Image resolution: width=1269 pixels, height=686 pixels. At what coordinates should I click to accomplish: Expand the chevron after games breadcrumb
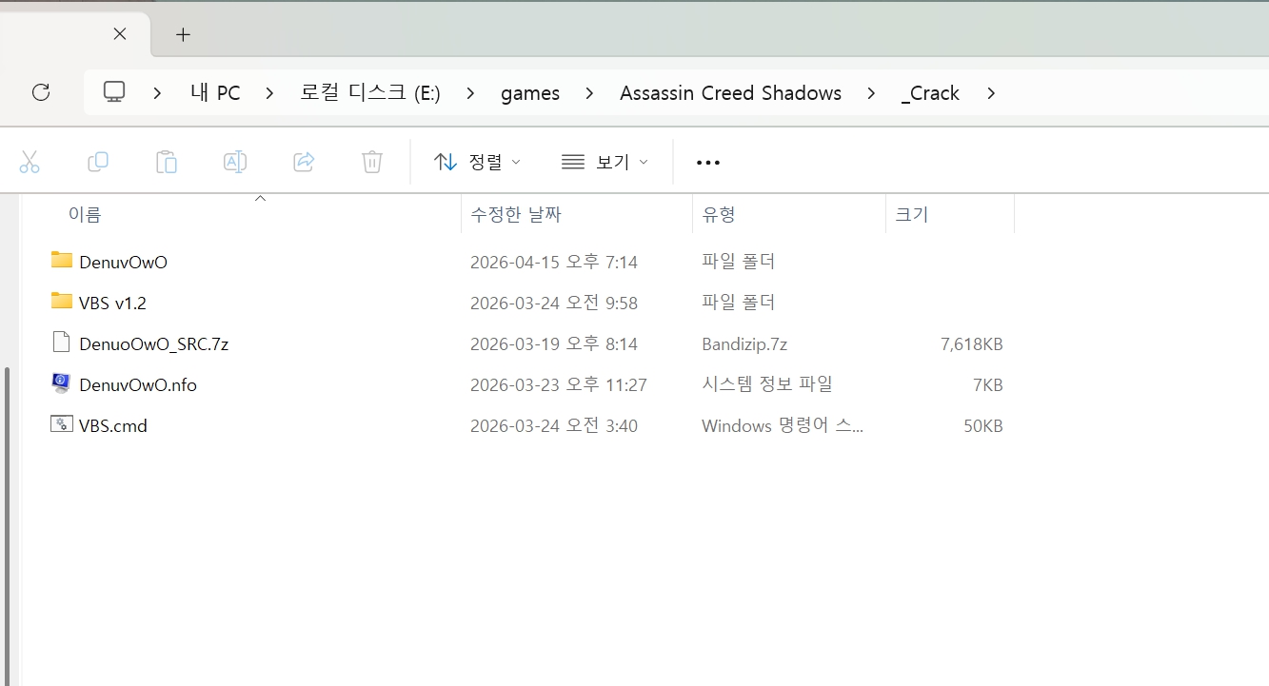tap(590, 93)
